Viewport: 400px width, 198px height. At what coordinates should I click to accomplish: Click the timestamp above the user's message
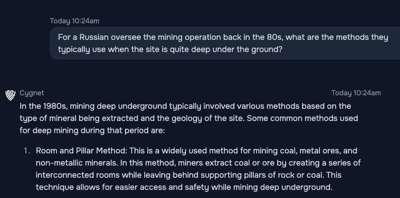[x=74, y=21]
